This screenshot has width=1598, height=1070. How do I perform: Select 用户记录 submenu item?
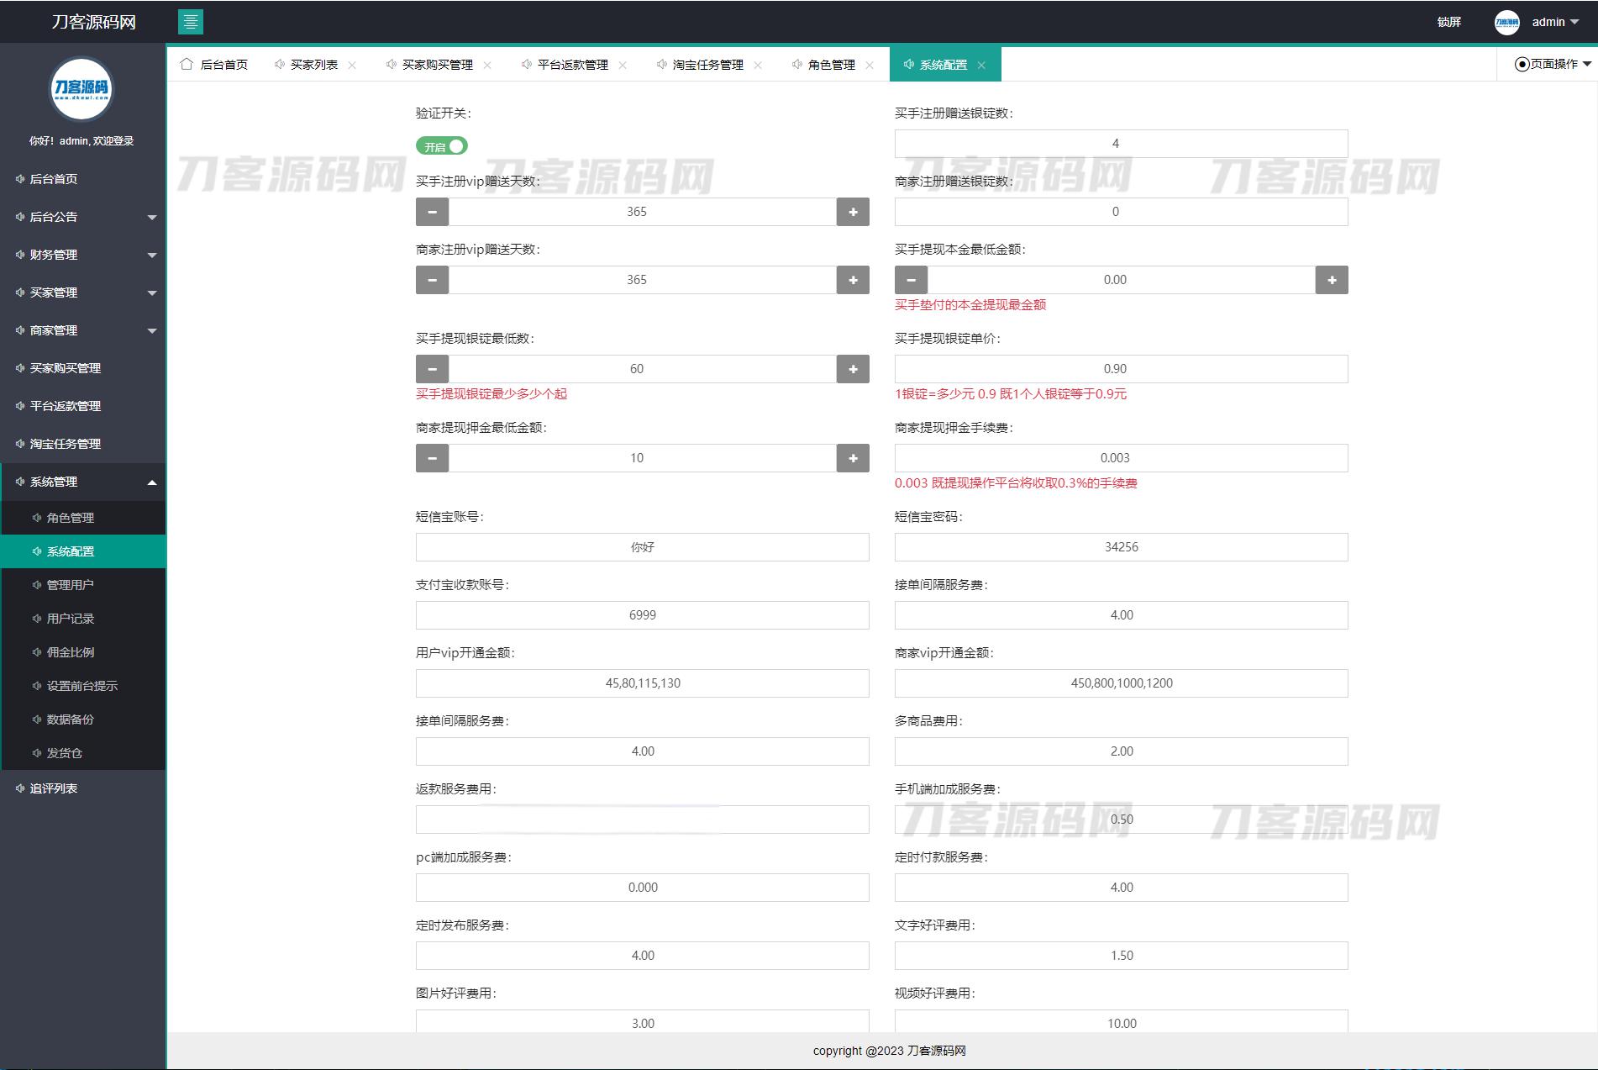[83, 619]
